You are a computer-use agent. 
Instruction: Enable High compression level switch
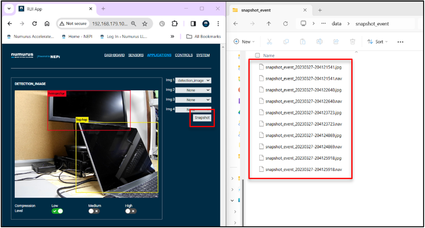click(x=131, y=211)
